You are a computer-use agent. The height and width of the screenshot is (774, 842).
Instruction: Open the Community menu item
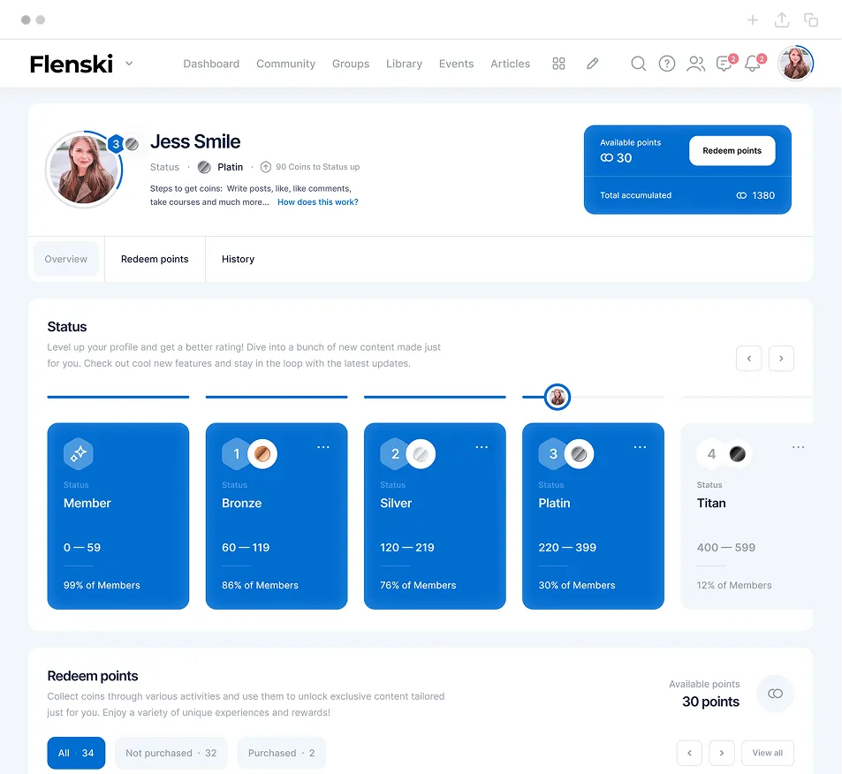point(285,64)
